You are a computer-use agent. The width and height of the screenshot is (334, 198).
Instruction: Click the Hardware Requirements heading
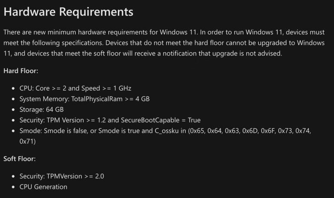pos(68,12)
